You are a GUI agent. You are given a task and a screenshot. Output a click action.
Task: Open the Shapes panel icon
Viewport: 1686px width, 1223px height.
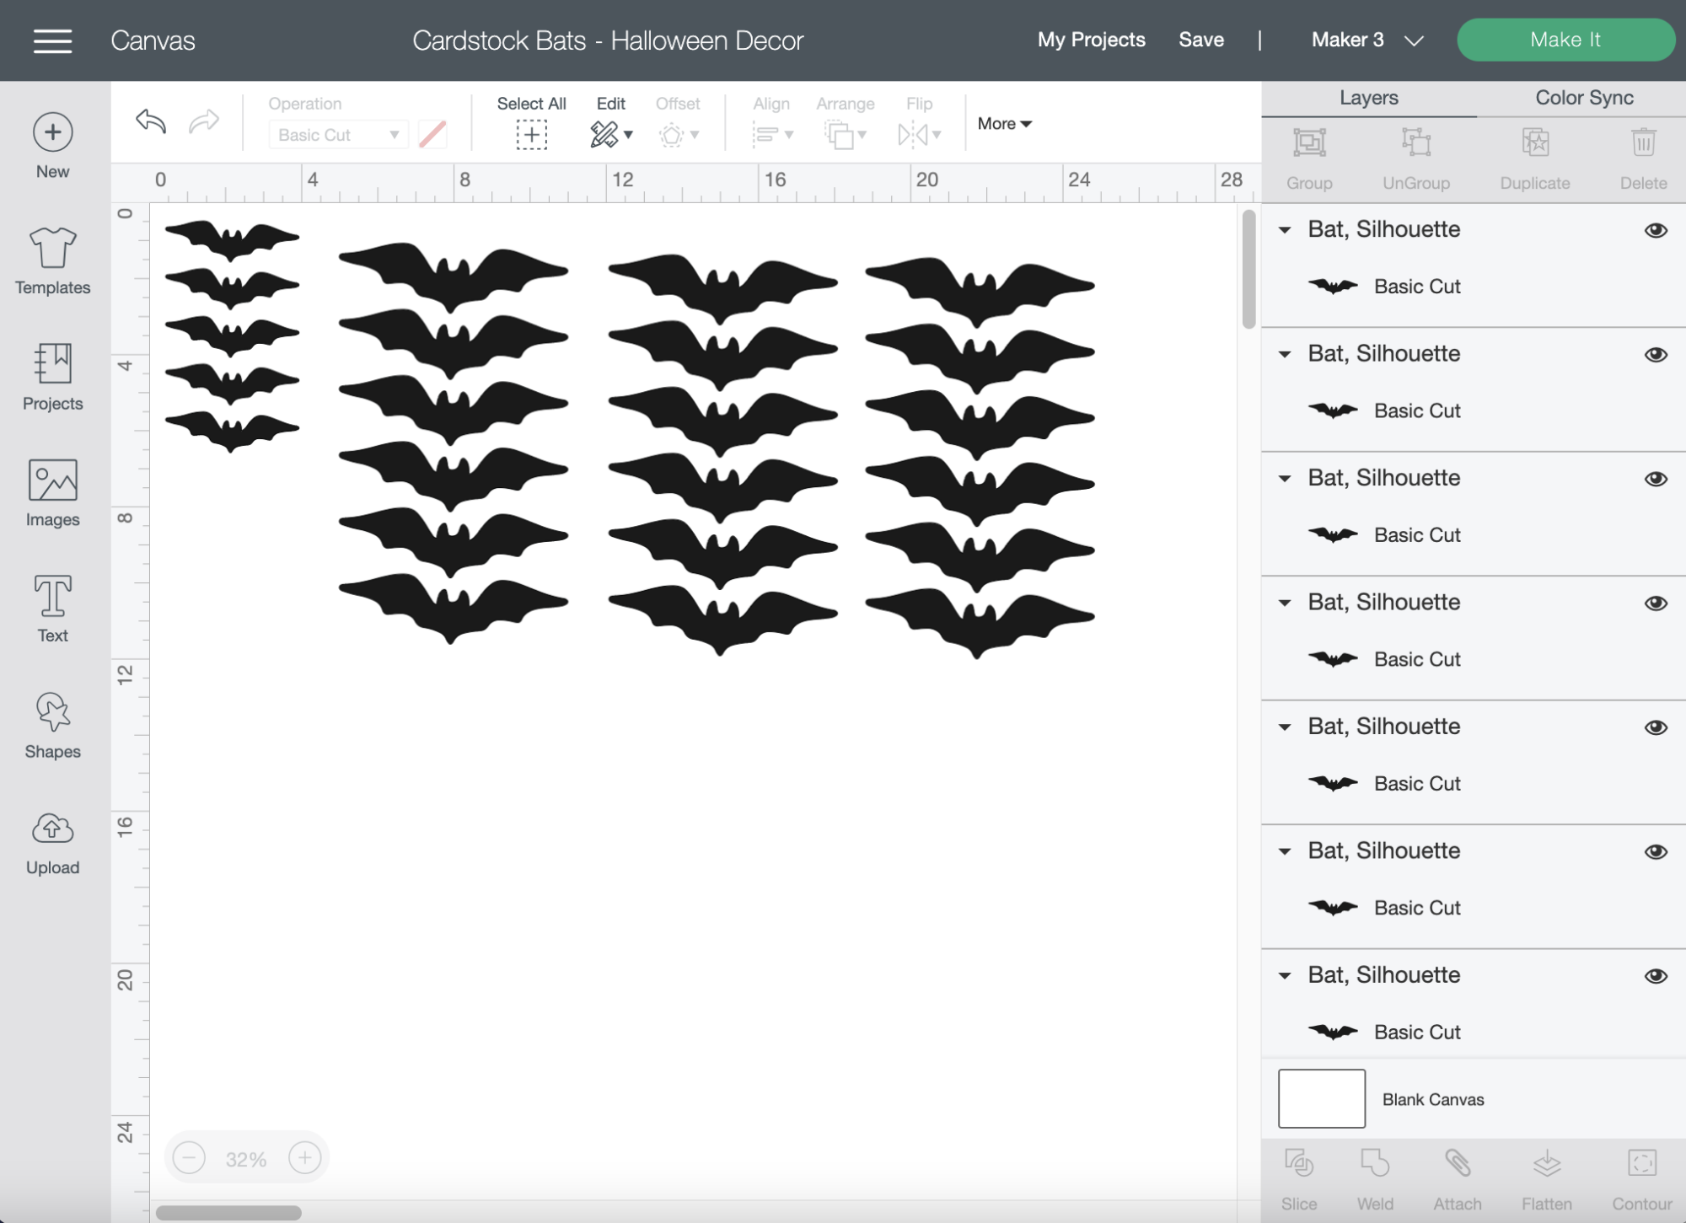pos(52,712)
